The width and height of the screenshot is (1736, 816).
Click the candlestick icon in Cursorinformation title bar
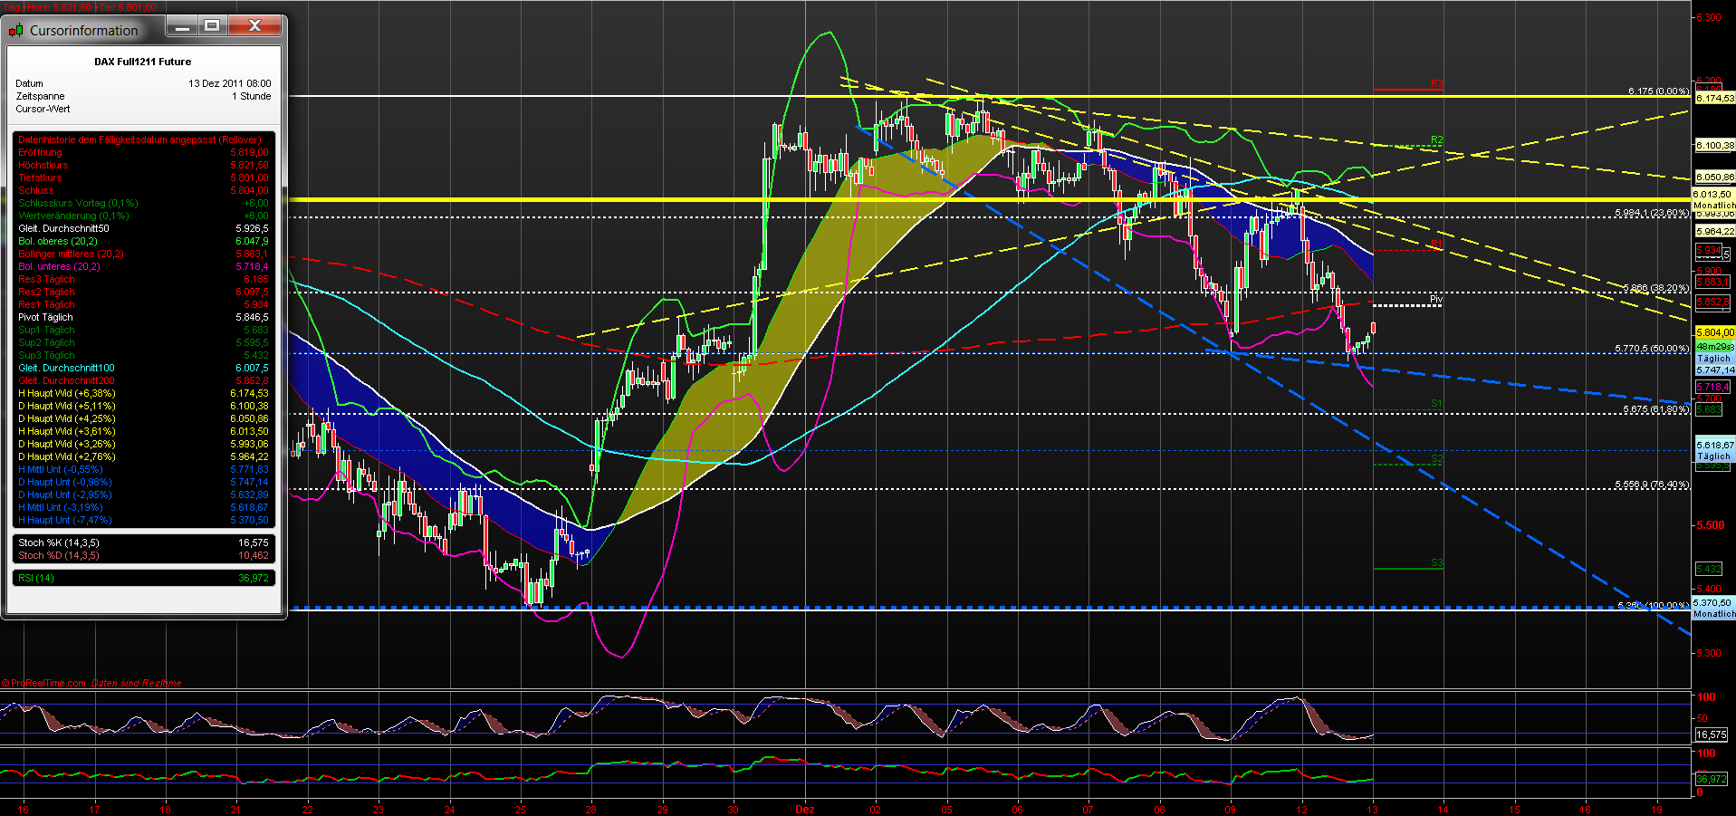15,29
